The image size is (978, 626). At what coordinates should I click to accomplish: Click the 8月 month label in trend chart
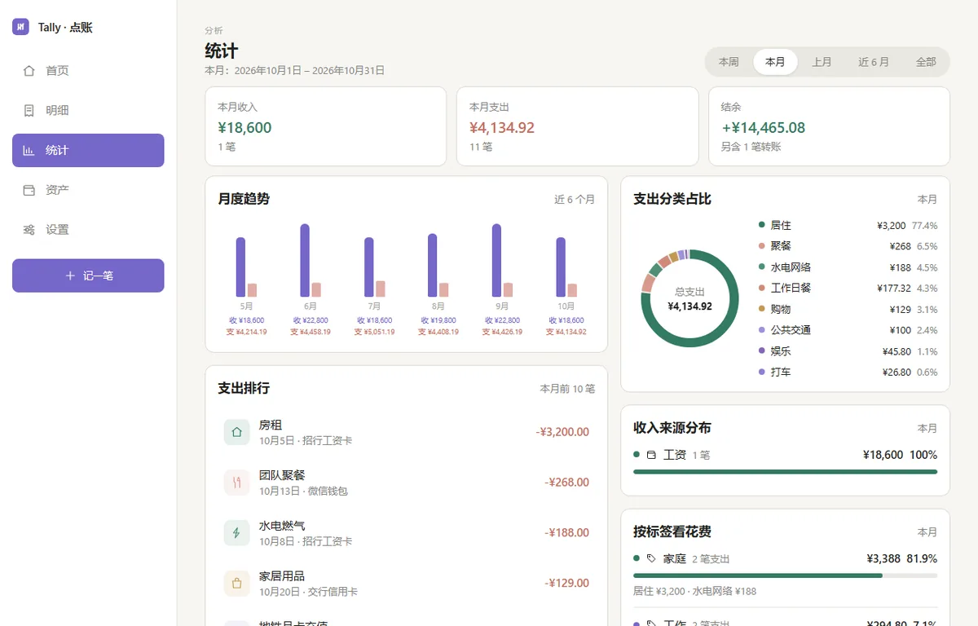[x=438, y=306]
